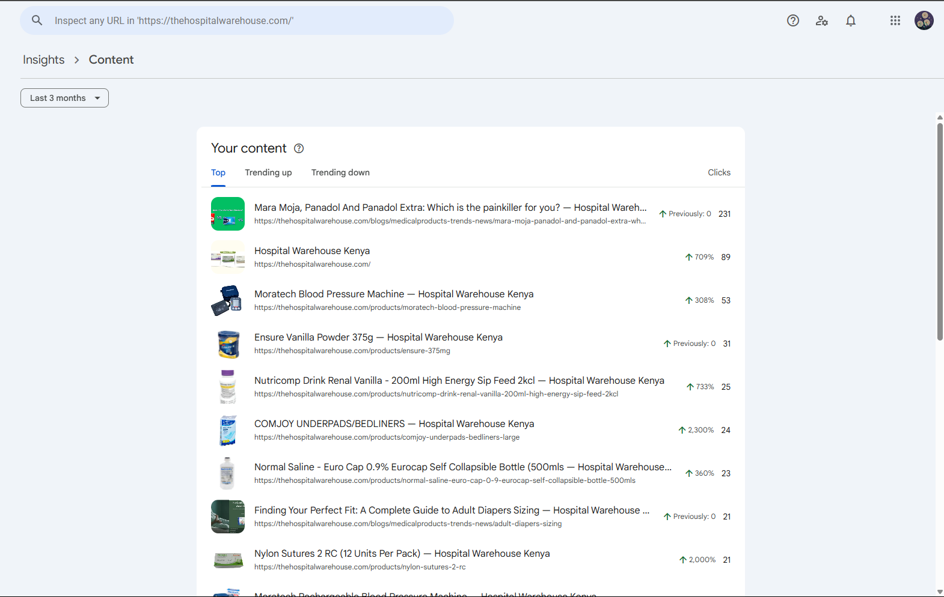Click the ensure-375mg URL text

click(x=352, y=351)
